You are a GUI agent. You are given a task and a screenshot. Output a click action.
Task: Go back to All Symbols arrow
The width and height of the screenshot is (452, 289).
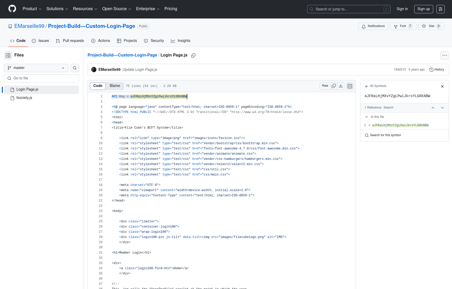click(x=367, y=86)
